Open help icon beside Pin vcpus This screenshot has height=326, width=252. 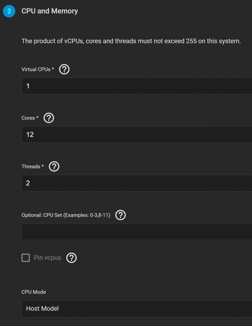[72, 258]
